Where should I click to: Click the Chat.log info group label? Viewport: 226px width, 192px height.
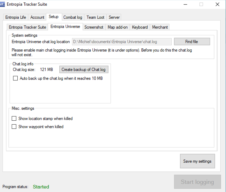[23, 64]
